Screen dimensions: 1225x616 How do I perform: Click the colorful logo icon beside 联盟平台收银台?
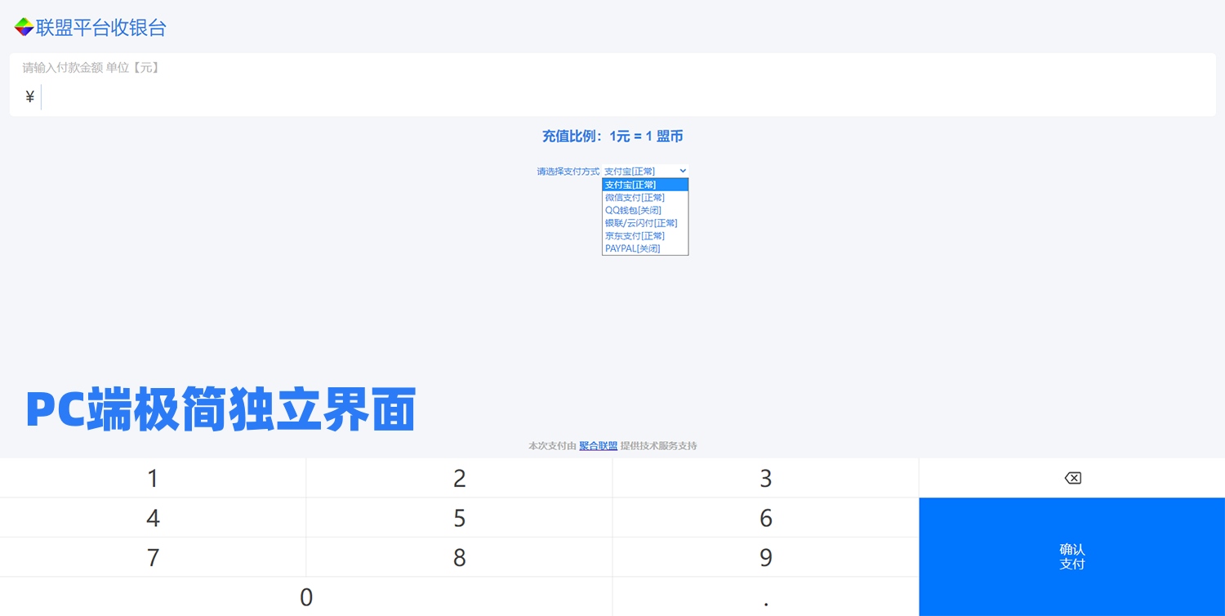point(24,27)
